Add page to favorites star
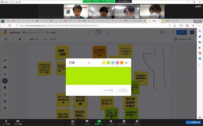203x126 pixels. [175, 26]
